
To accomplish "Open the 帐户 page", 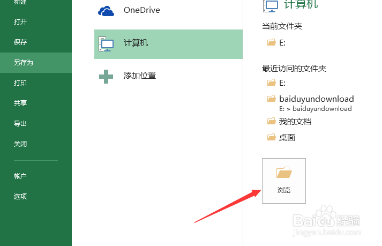I will pos(20,176).
